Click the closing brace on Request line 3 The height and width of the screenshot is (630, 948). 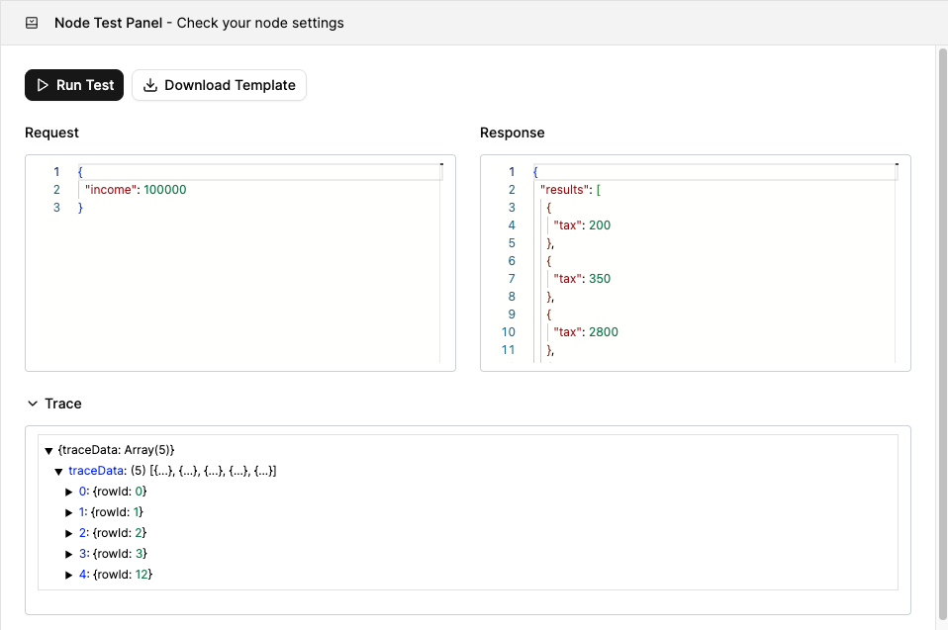80,207
